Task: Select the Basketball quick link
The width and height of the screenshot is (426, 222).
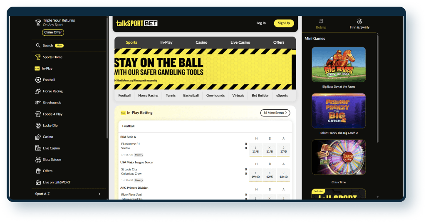Action: tap(191, 96)
